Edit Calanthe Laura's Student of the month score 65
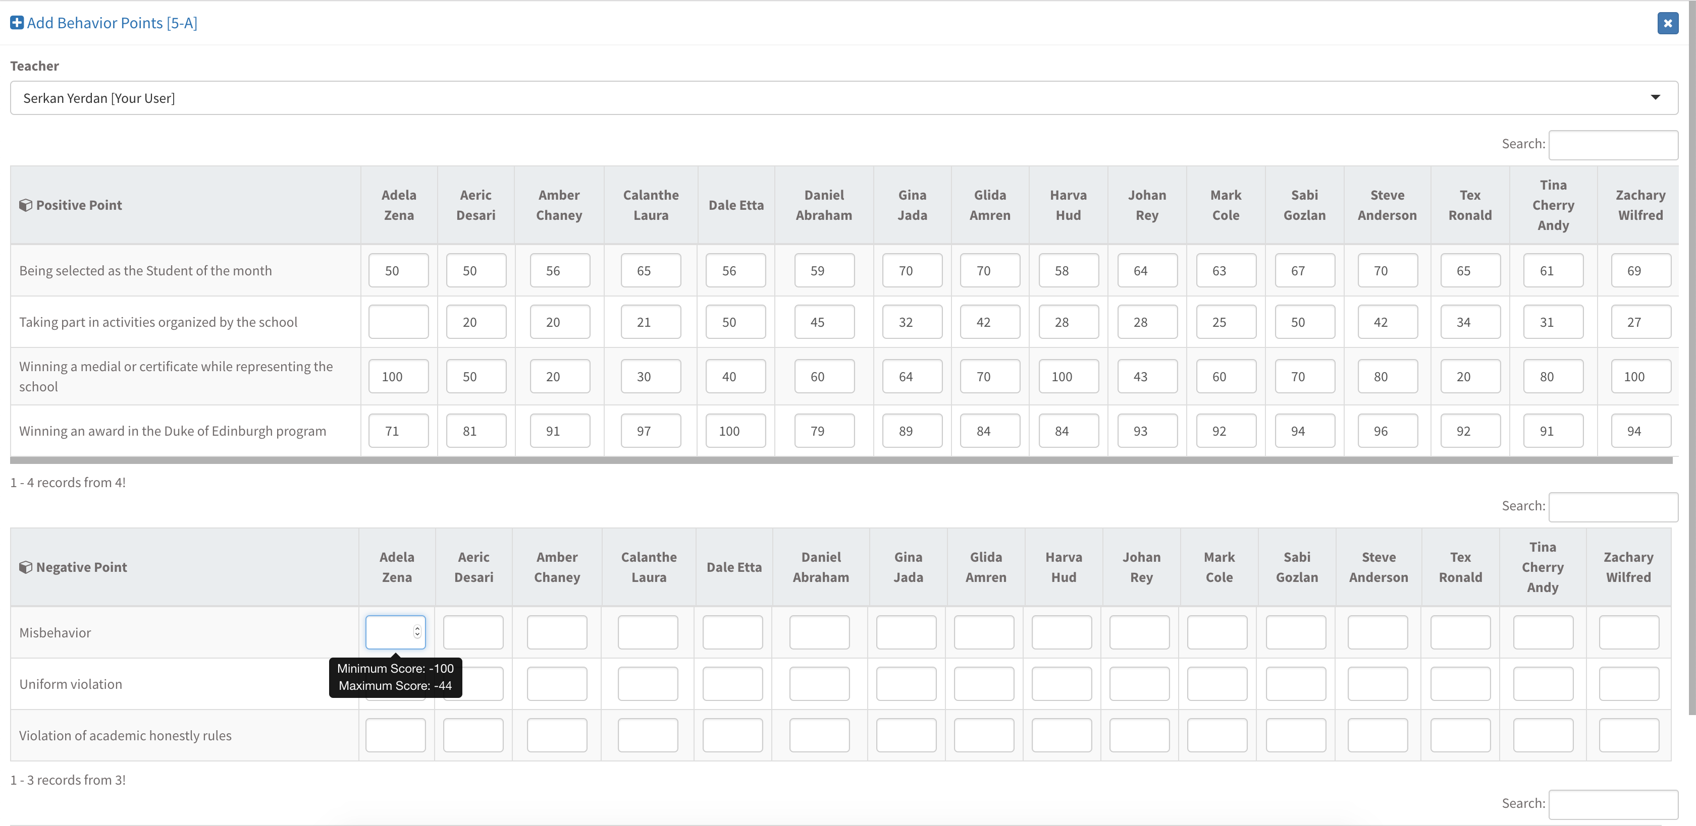 651,270
